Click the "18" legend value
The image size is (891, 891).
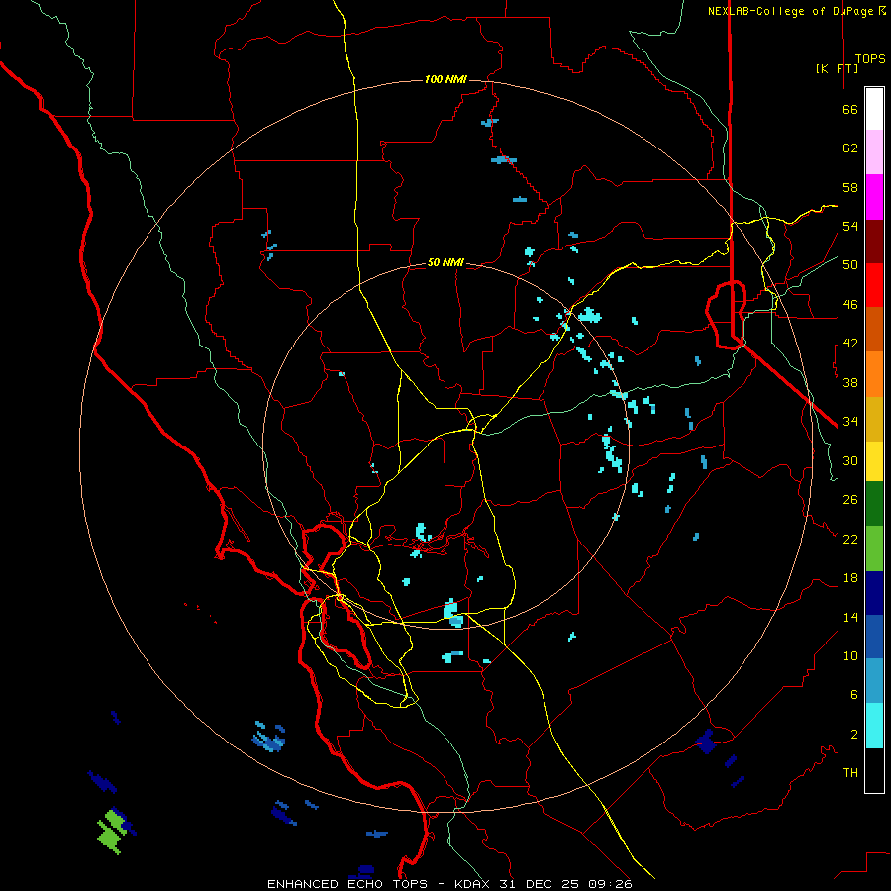[x=850, y=578]
